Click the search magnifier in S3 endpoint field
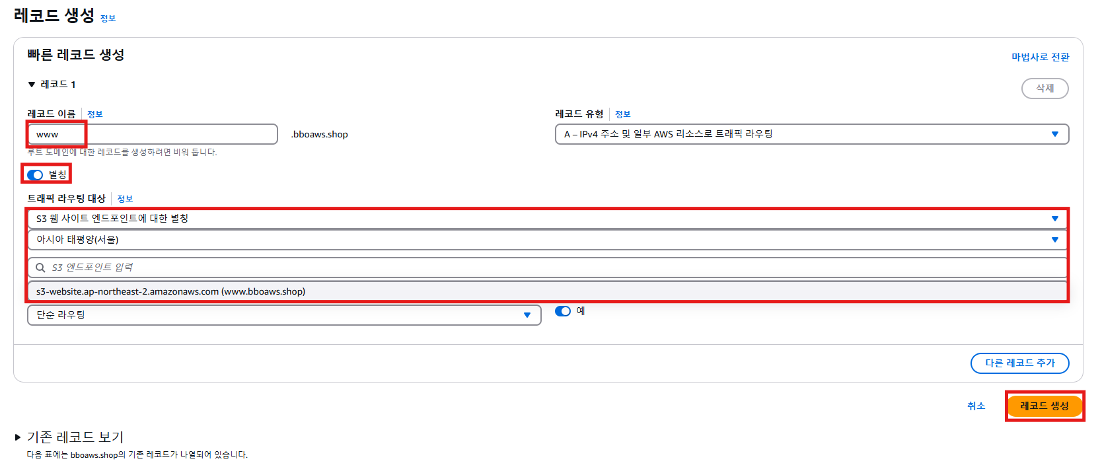The image size is (1100, 473). tap(40, 268)
